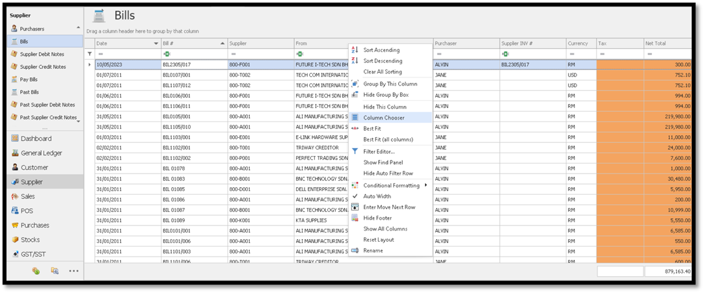Image resolution: width=704 pixels, height=293 pixels.
Task: Open Column Chooser from context menu
Action: 390,118
